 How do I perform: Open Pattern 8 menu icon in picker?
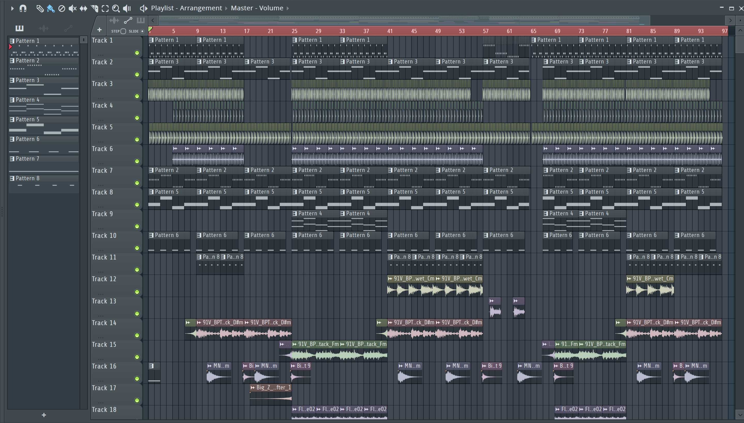coord(12,178)
